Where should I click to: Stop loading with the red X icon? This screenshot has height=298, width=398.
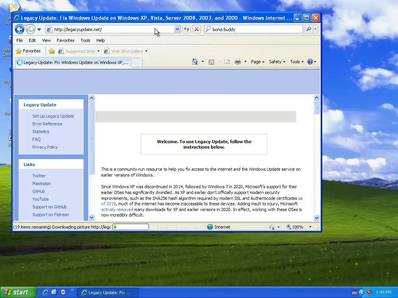(x=196, y=29)
